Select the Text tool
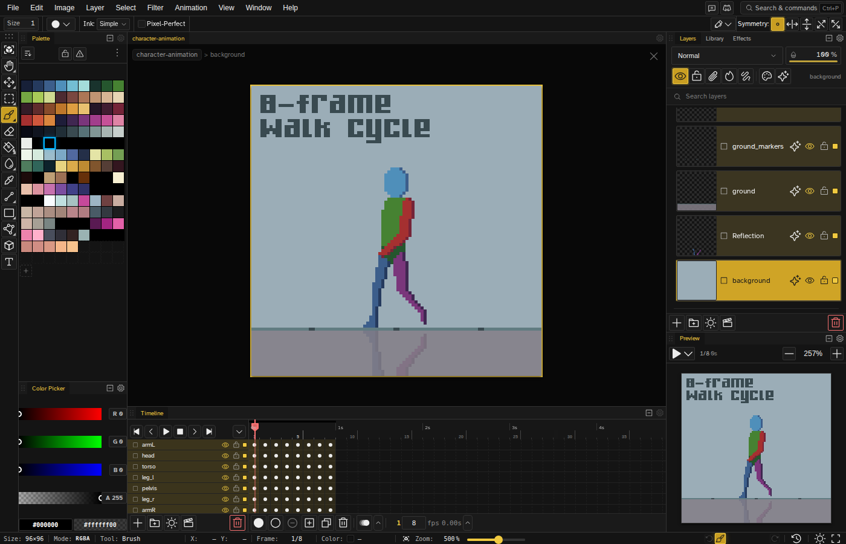 pyautogui.click(x=9, y=262)
